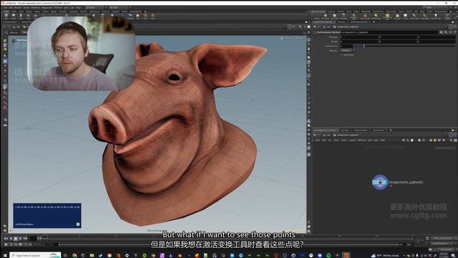Open the parameter gear menu
Screen dimensions: 458x258
click(441, 32)
